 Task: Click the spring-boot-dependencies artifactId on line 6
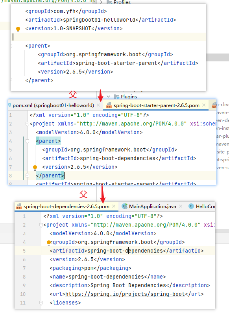pyautogui.click(x=118, y=158)
